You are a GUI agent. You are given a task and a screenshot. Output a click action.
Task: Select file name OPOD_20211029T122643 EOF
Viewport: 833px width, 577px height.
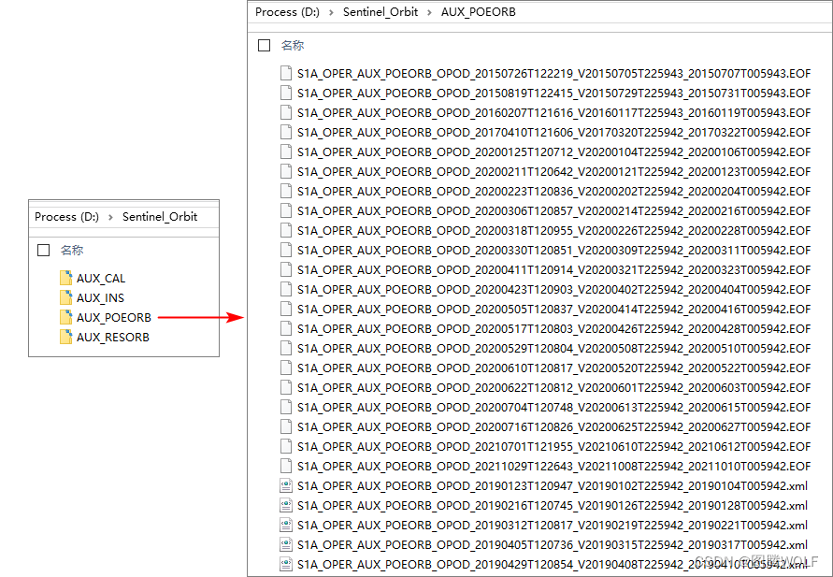pyautogui.click(x=554, y=467)
